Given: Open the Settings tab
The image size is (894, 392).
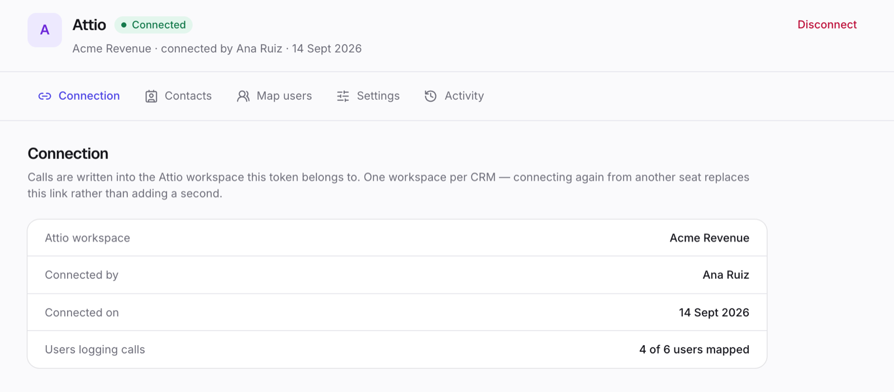Looking at the screenshot, I should tap(368, 96).
